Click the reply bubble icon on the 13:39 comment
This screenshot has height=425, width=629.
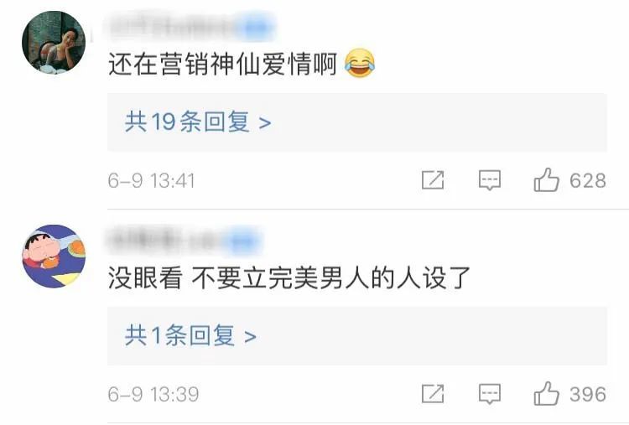coord(490,394)
